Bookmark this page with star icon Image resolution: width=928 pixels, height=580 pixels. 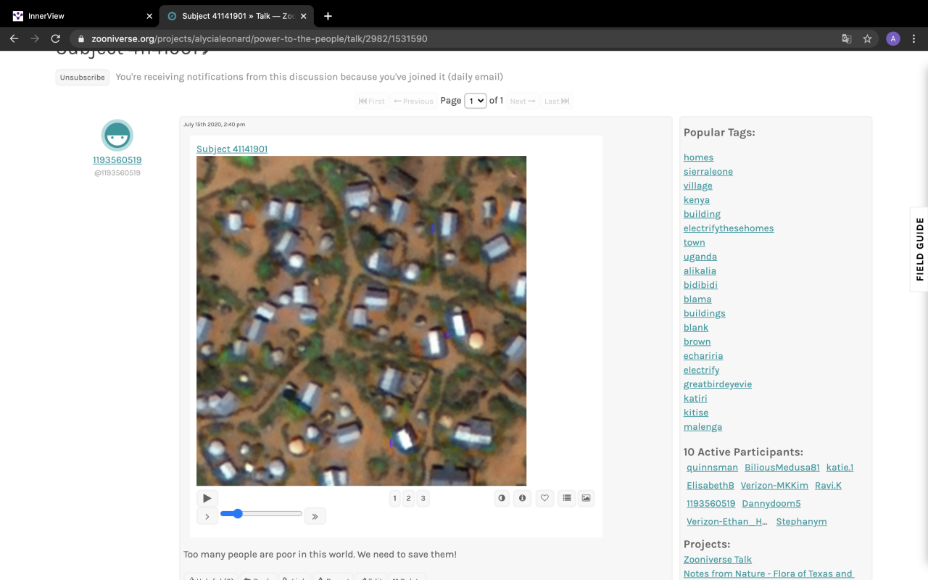pos(867,38)
